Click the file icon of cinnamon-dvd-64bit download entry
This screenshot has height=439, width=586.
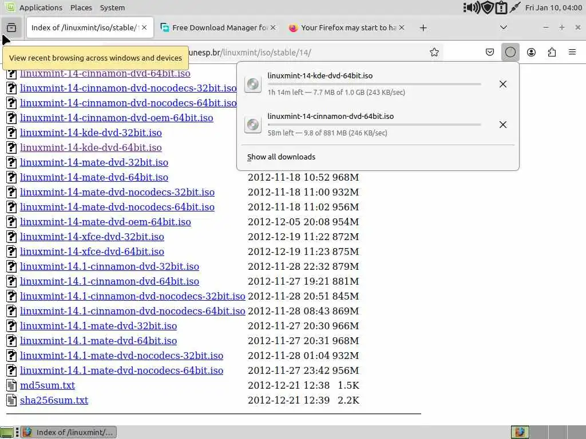[252, 125]
